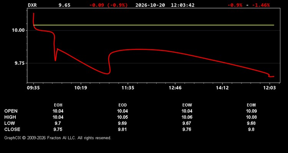The height and width of the screenshot is (153, 288).
Task: Click the 9.75 y-axis label
Action: (x=20, y=63)
